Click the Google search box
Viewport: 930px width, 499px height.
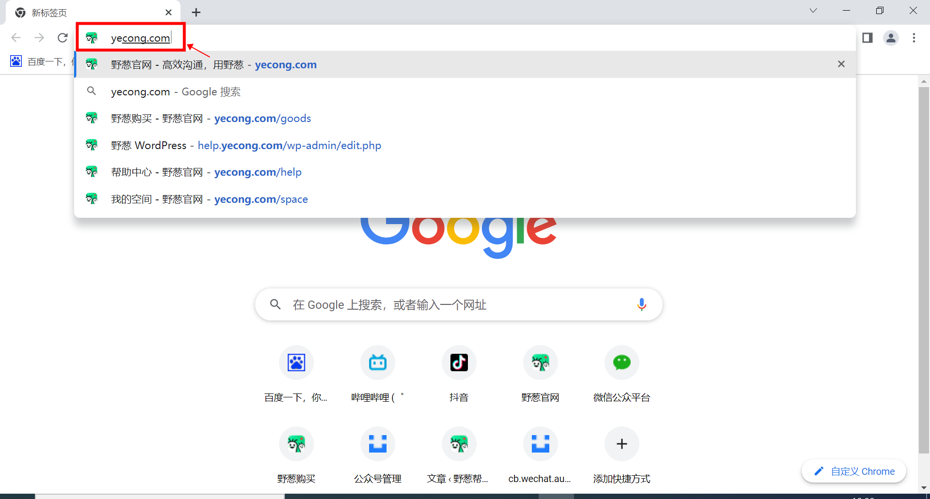click(459, 304)
